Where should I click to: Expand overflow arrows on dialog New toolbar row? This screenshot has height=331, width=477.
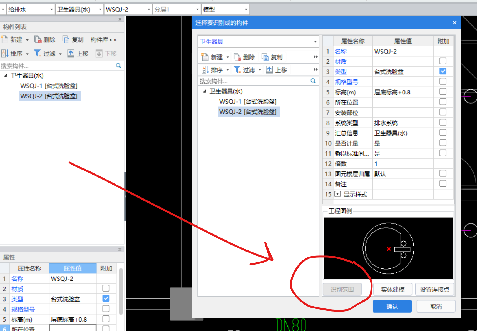316,57
